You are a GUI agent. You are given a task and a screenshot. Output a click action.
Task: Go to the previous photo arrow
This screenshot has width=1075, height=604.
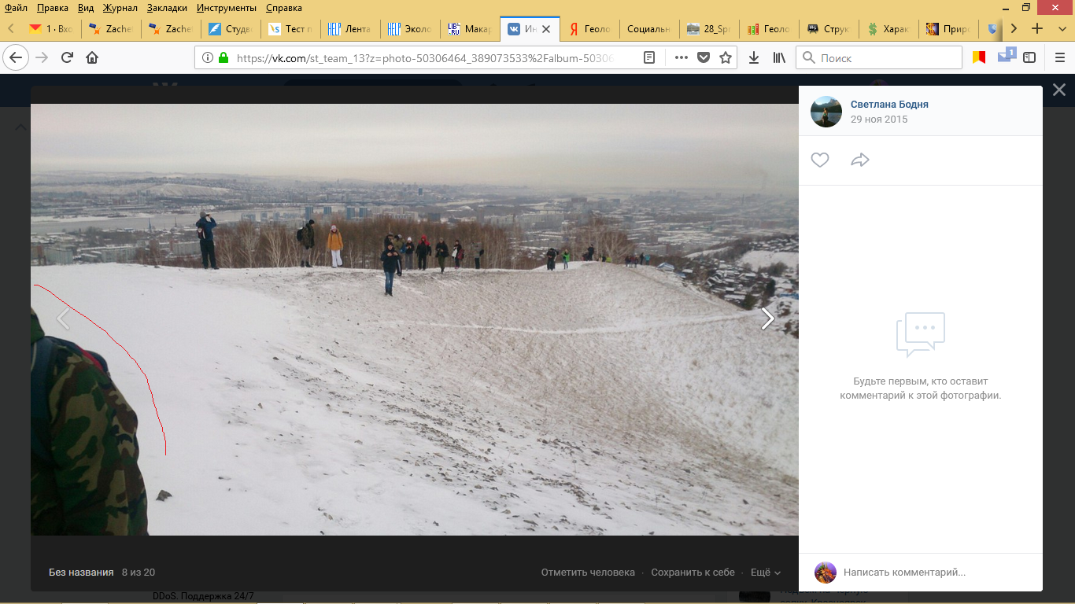coord(63,319)
